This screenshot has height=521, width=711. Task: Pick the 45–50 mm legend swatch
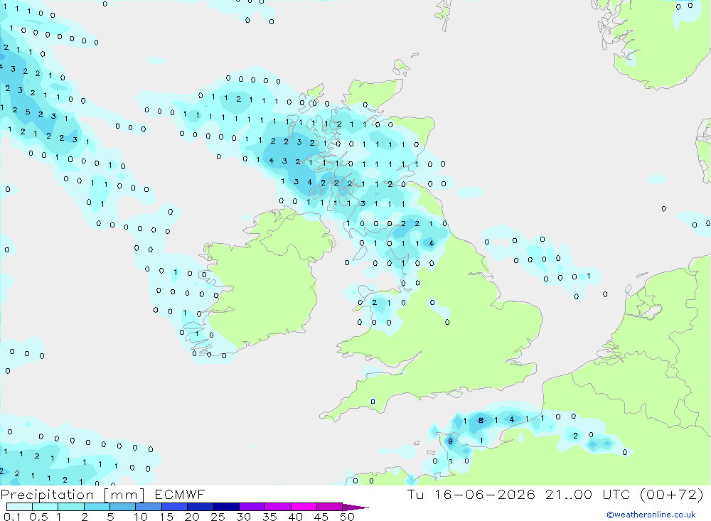click(330, 507)
